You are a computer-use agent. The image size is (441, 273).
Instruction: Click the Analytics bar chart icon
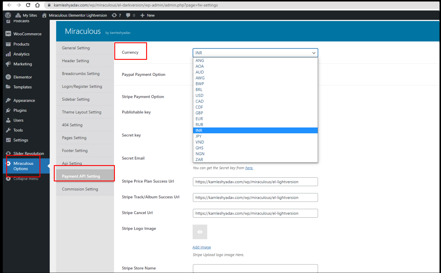tap(8, 54)
